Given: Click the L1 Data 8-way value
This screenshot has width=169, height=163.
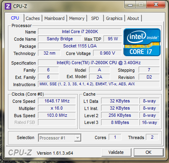Looking at the screenshot, I should click(x=149, y=101).
